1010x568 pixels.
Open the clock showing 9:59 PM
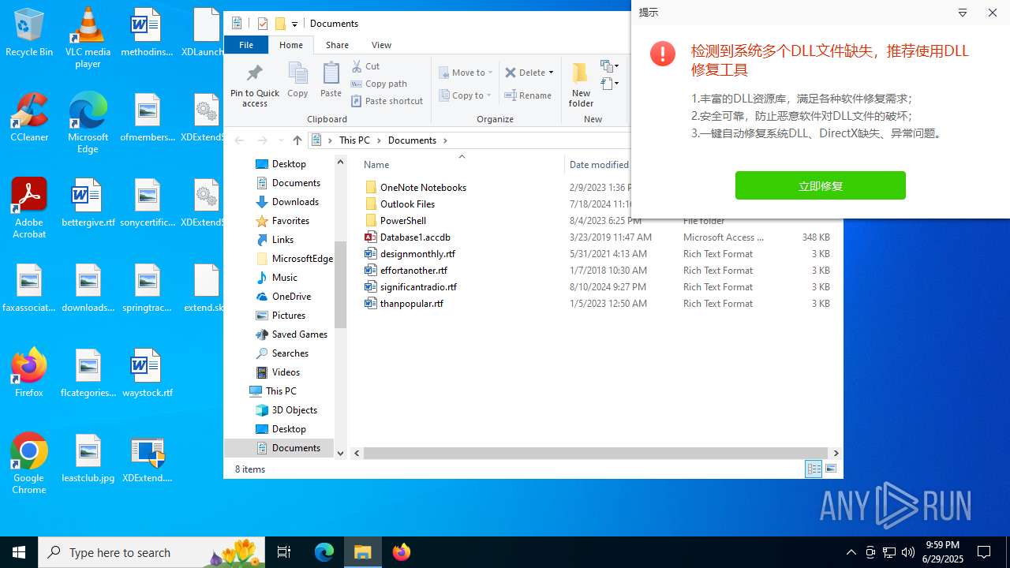pyautogui.click(x=943, y=552)
